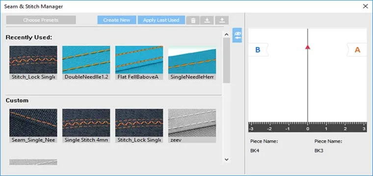This screenshot has height=176, width=373.
Task: Click the scroll down arrow in preset list
Action: pyautogui.click(x=226, y=160)
